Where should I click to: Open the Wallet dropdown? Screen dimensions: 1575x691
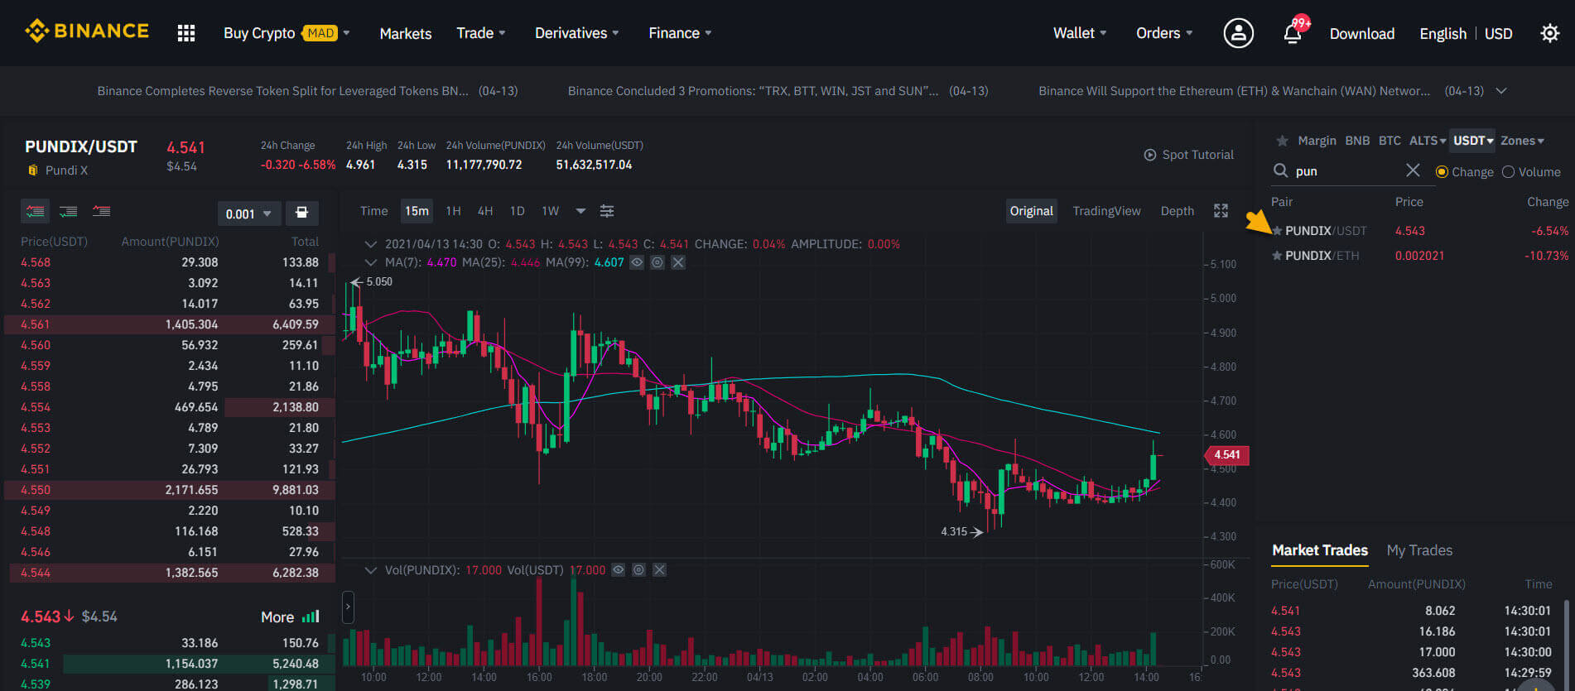pyautogui.click(x=1080, y=33)
